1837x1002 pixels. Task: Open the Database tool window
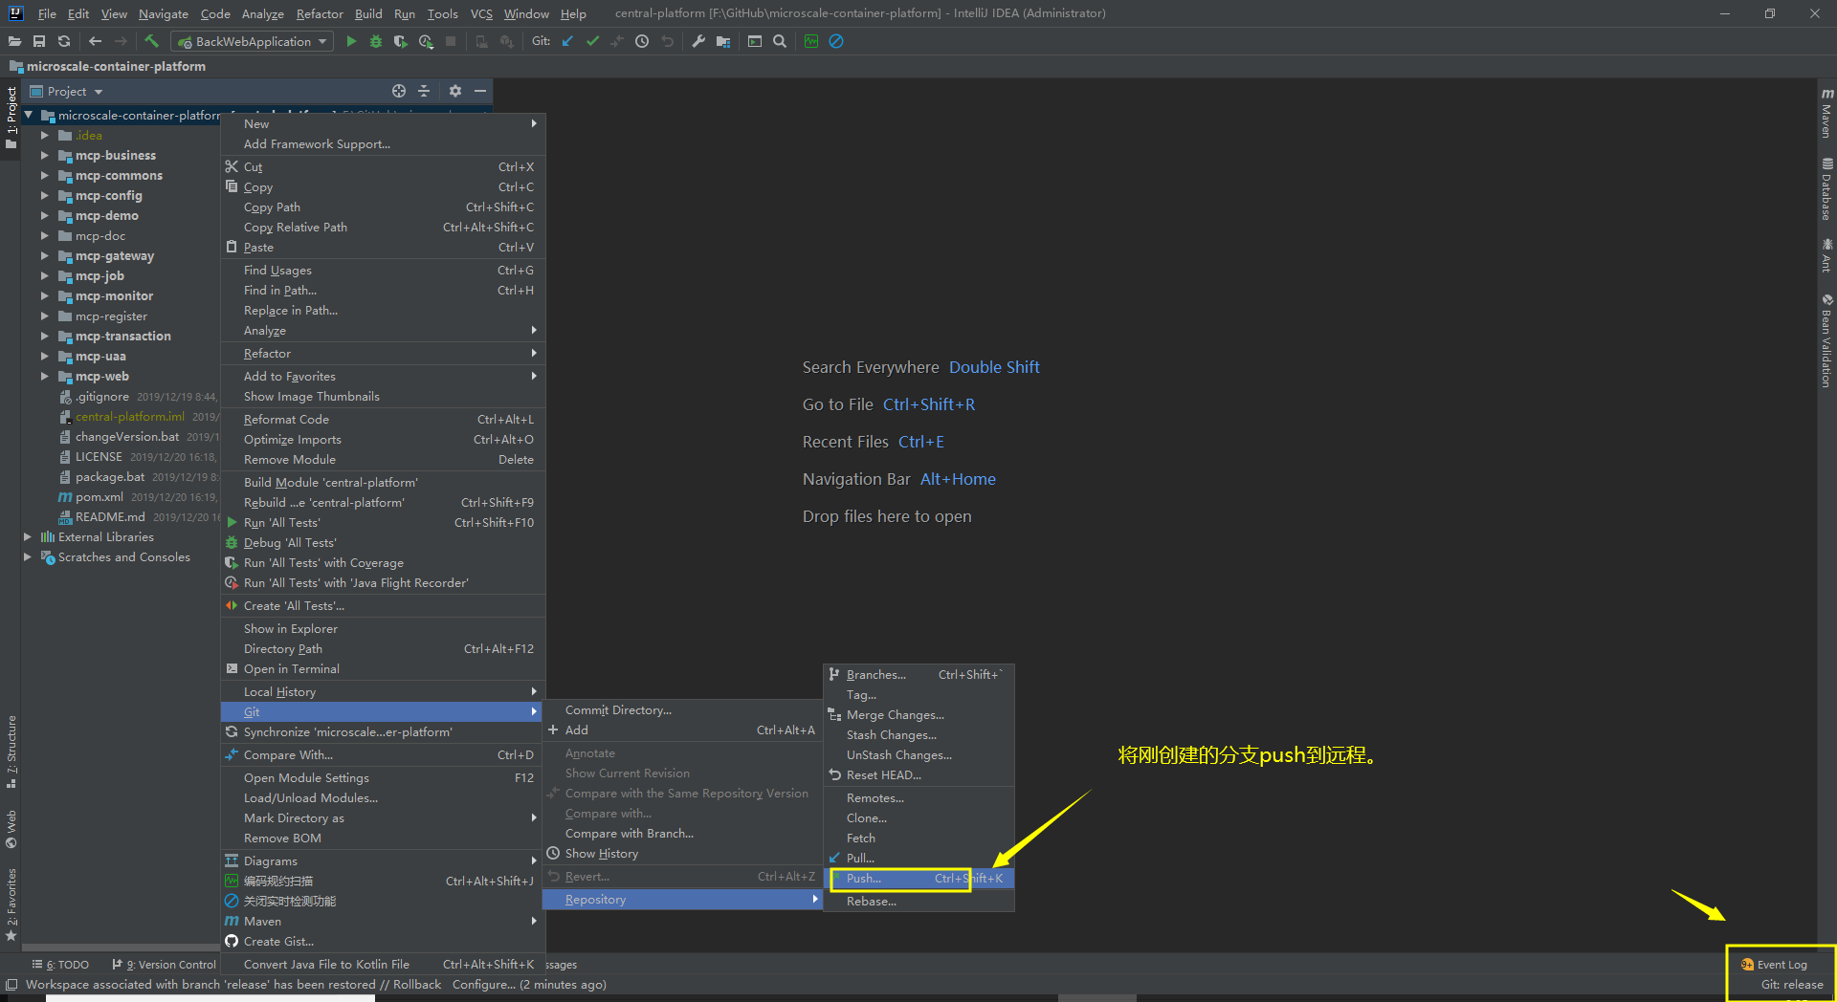(1826, 189)
